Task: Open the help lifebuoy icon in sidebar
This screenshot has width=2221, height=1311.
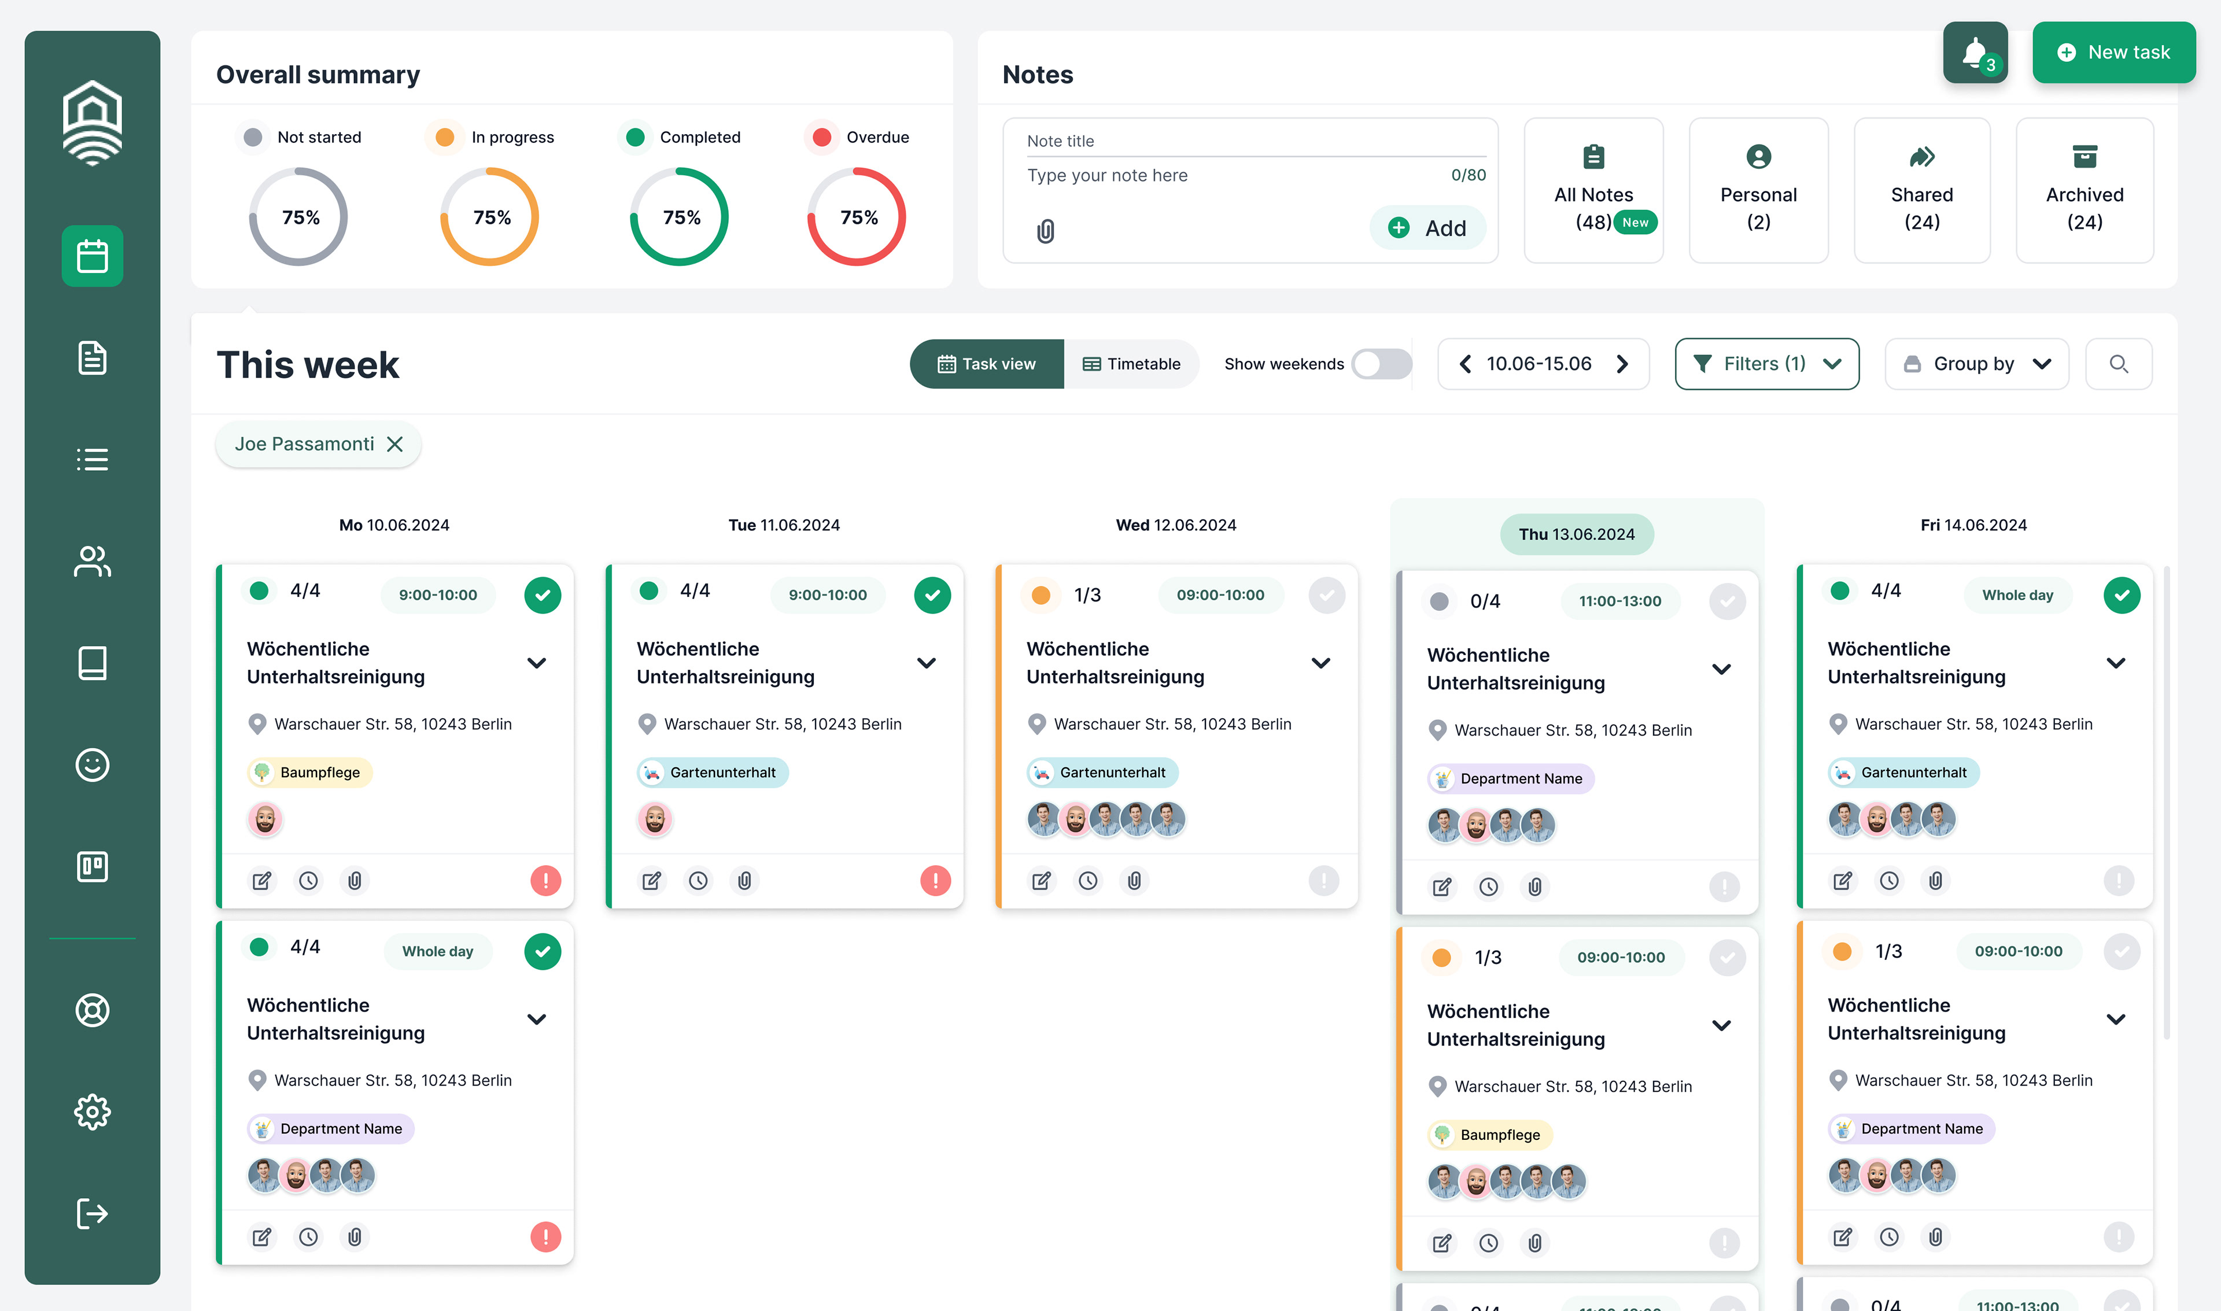Action: 92,1010
